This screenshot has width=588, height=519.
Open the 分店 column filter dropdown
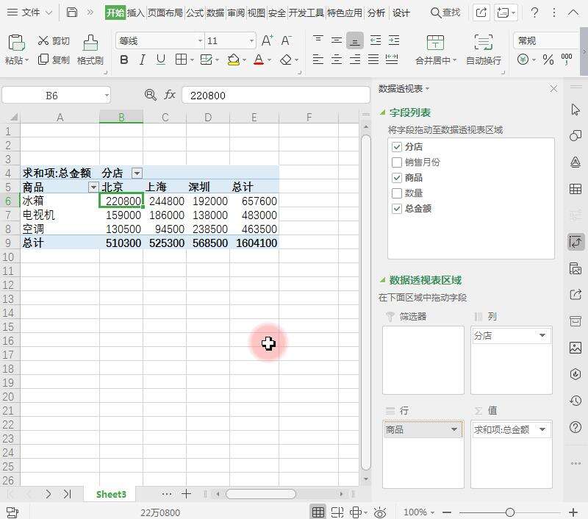[x=137, y=173]
